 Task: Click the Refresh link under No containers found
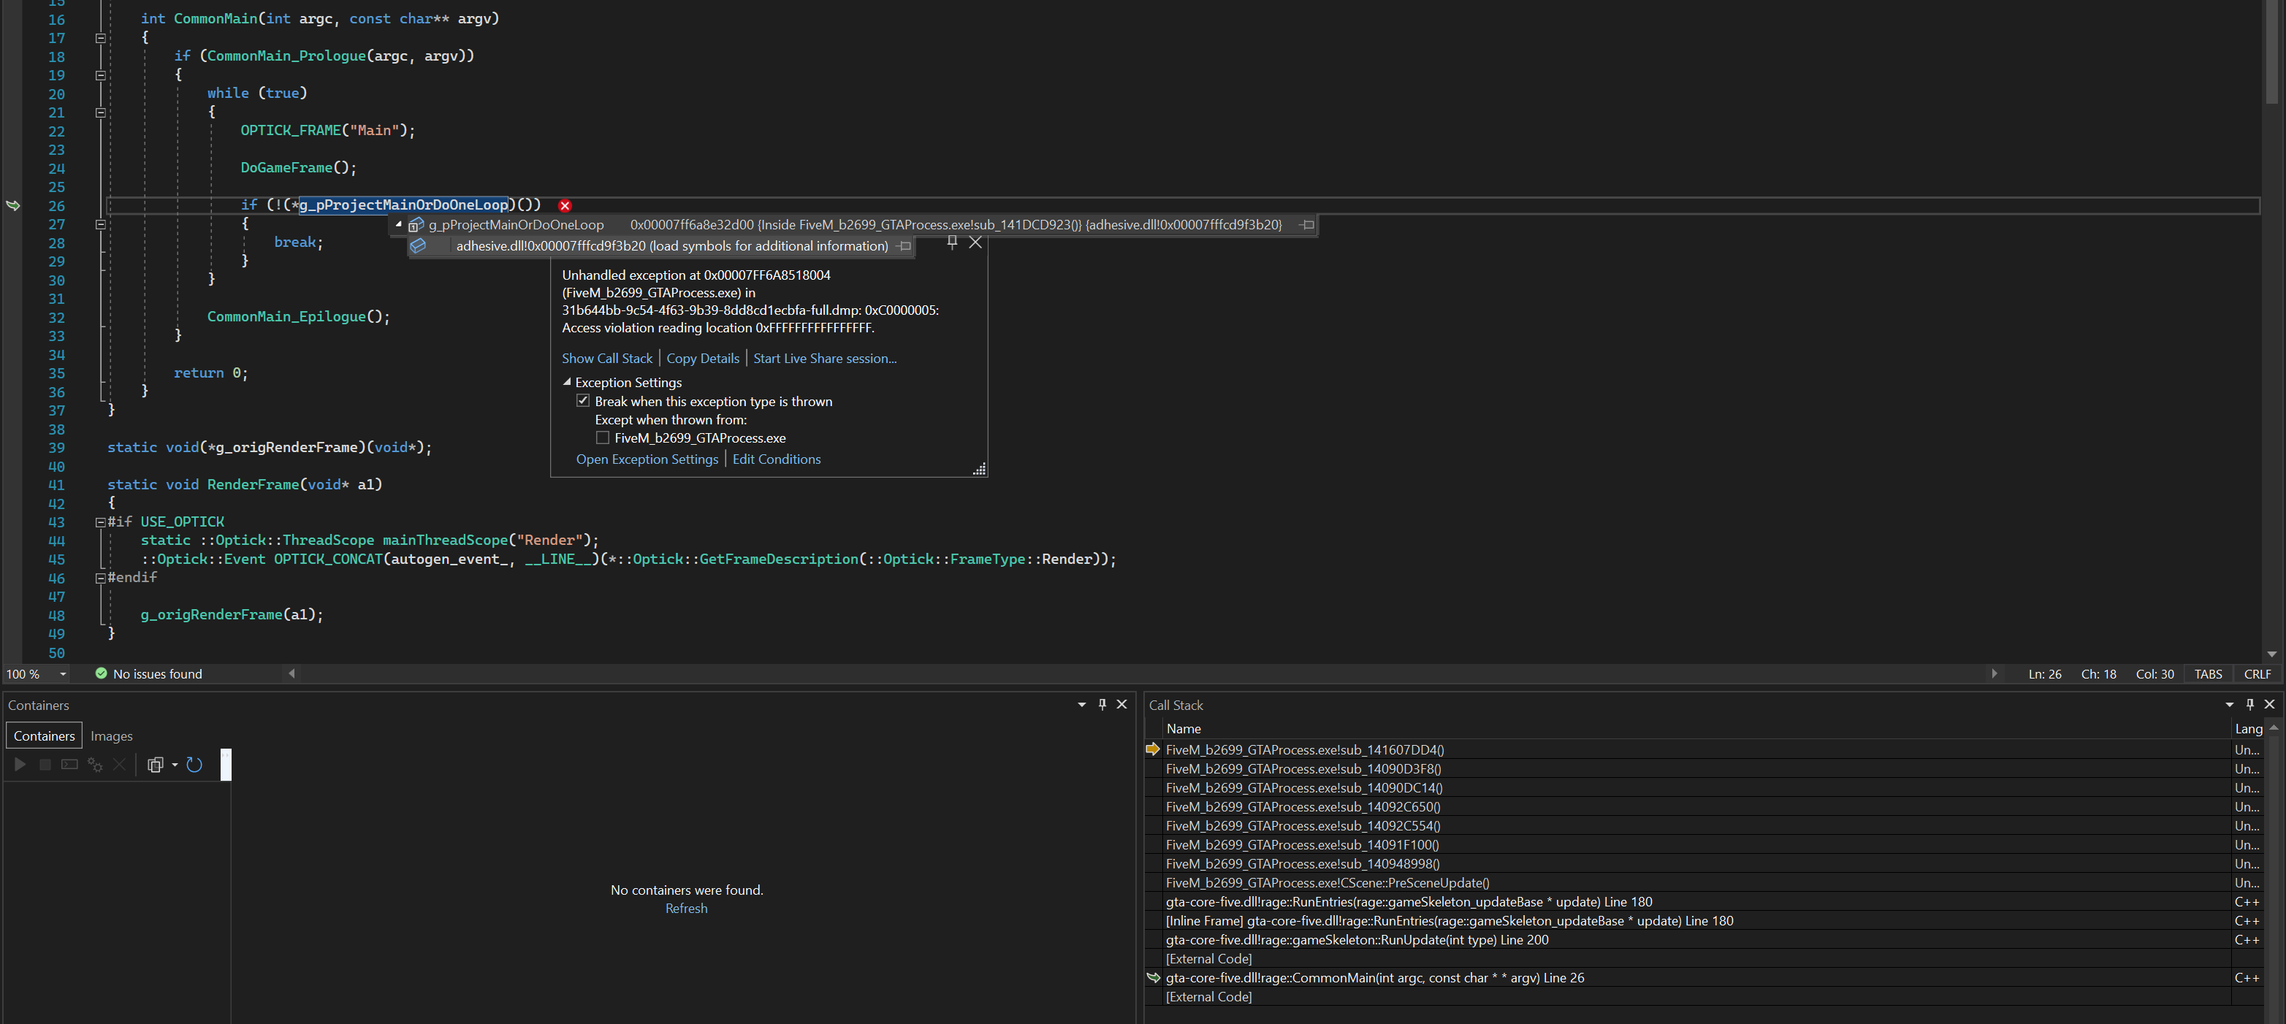(x=687, y=908)
